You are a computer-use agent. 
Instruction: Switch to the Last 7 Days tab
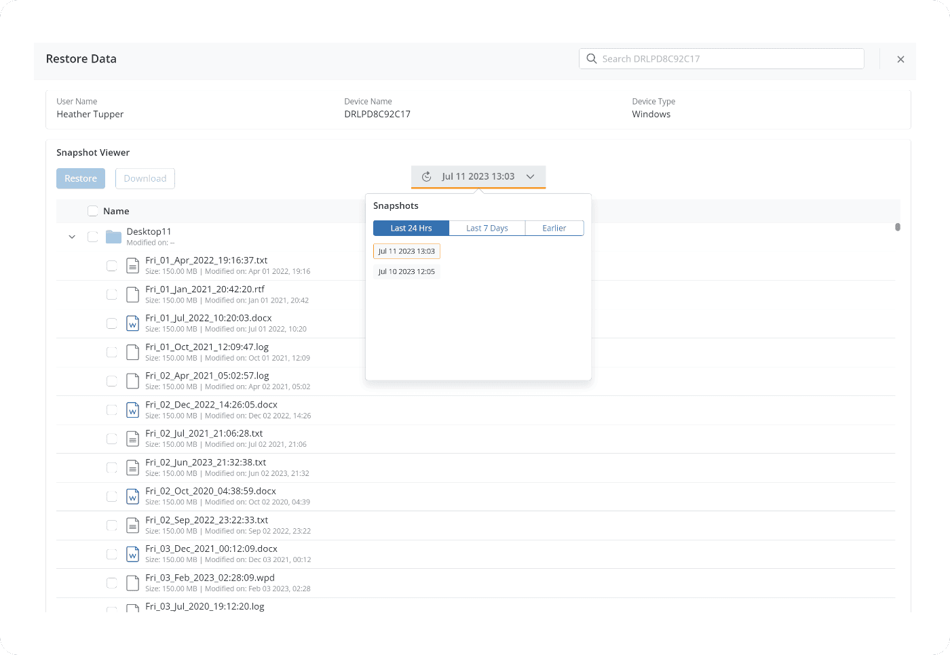pyautogui.click(x=487, y=229)
